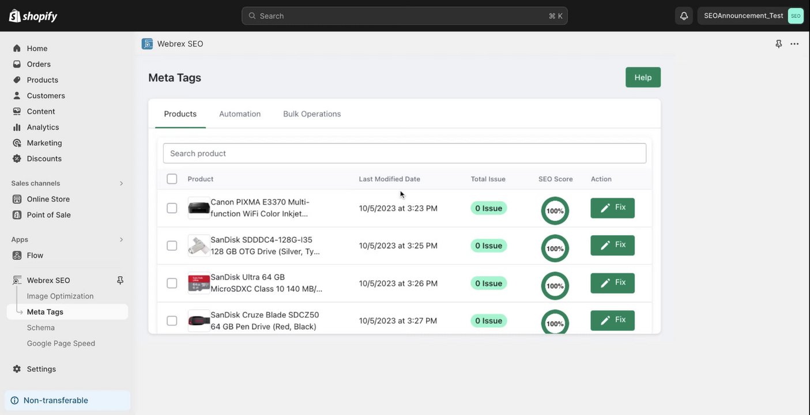Click the Last Modified Date column header
This screenshot has width=810, height=415.
(x=390, y=179)
